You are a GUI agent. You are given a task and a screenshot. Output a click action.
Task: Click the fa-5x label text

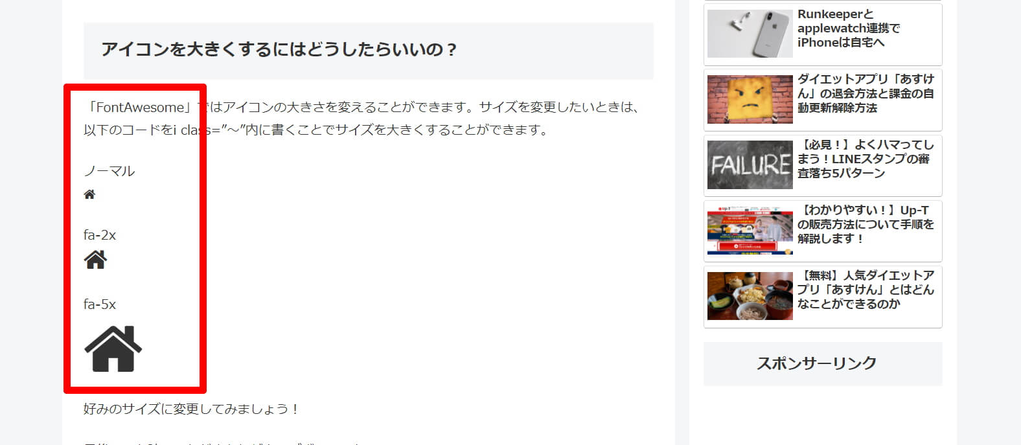coord(100,304)
